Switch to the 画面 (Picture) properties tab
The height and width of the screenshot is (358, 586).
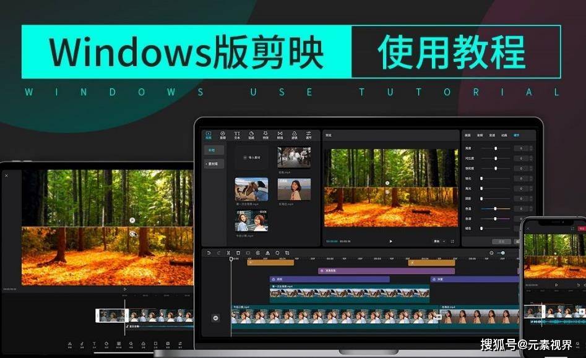click(468, 135)
